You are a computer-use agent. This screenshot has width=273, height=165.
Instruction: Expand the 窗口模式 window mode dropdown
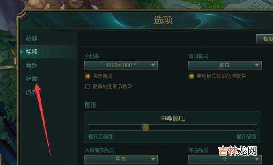(x=225, y=65)
